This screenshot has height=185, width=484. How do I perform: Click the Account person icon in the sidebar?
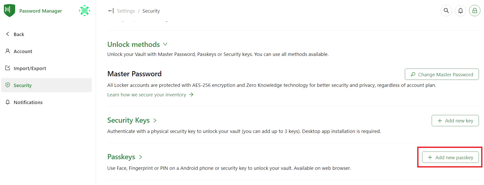7,51
